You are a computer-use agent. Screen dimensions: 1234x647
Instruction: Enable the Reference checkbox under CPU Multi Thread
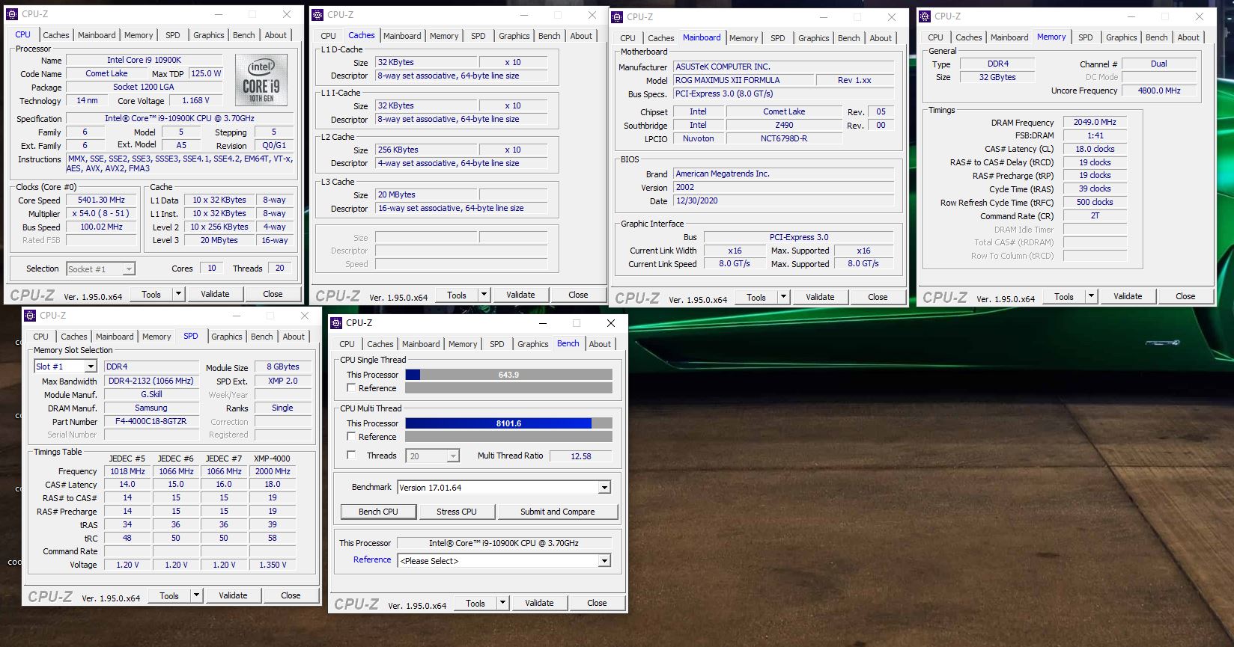click(351, 437)
